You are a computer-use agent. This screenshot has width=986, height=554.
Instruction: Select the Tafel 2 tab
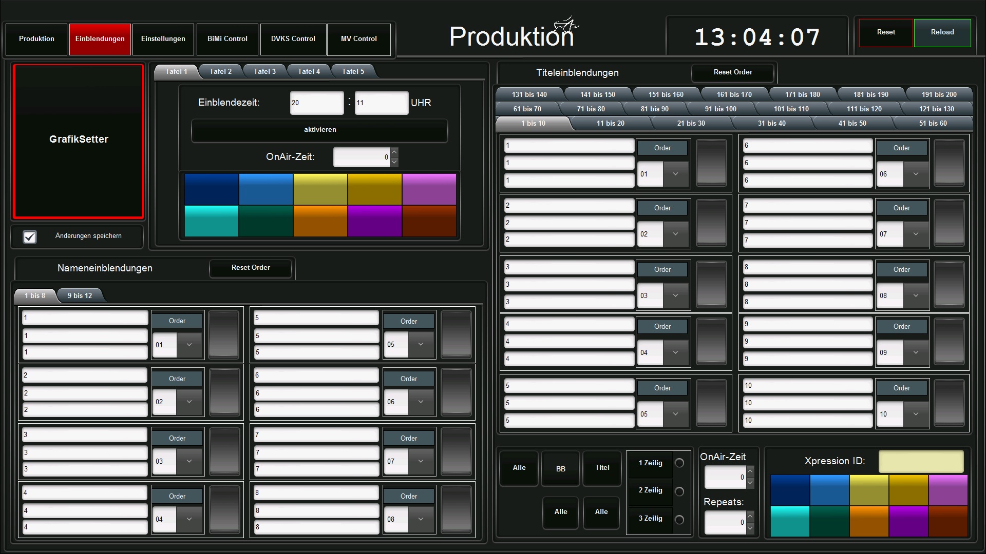point(220,71)
